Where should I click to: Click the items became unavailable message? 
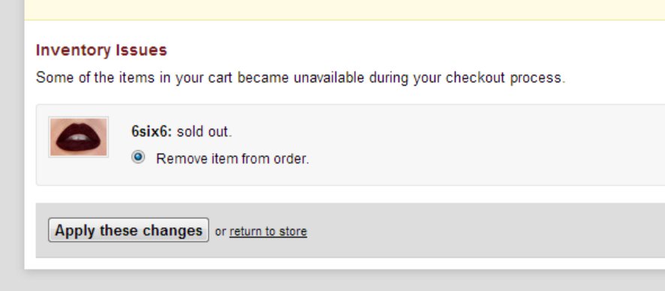coord(301,78)
